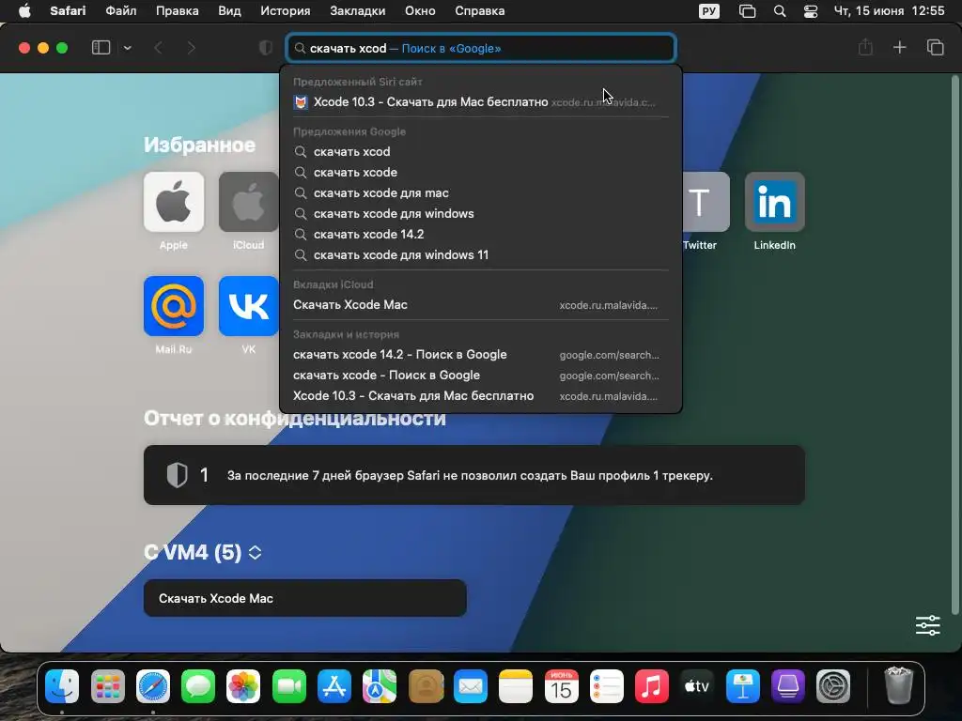Open the Mail.Ru favorite tile

point(174,306)
